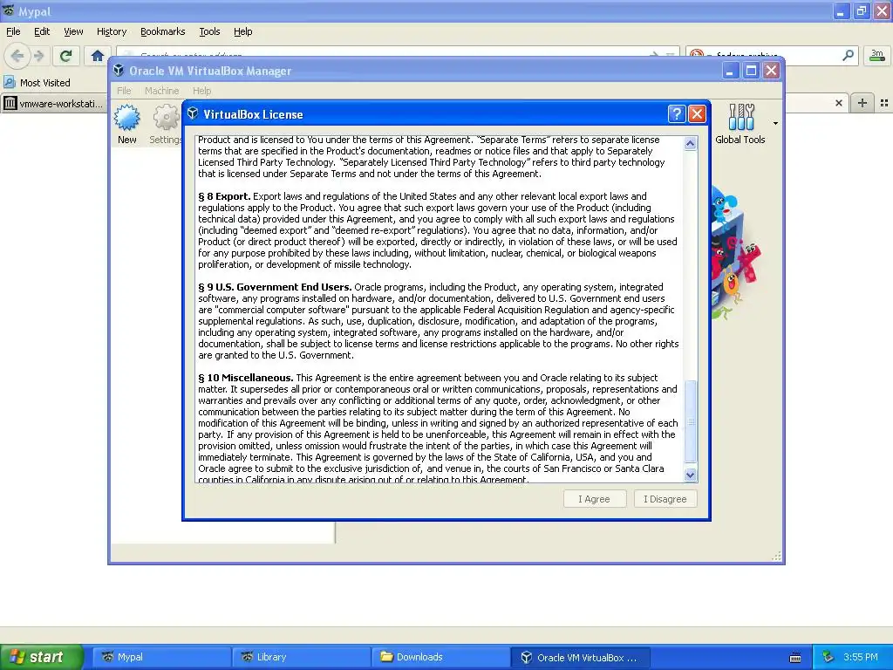Image resolution: width=893 pixels, height=670 pixels.
Task: Click the 3m toolbar icon in Mypal
Action: 877,55
